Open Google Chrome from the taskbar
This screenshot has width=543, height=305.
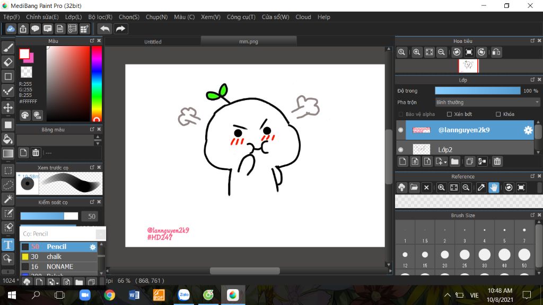click(x=110, y=295)
